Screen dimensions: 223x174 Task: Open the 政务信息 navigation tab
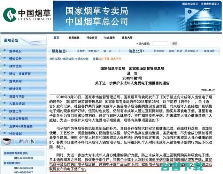74,38
